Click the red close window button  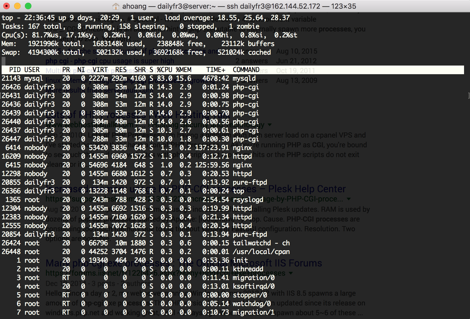(x=6, y=6)
